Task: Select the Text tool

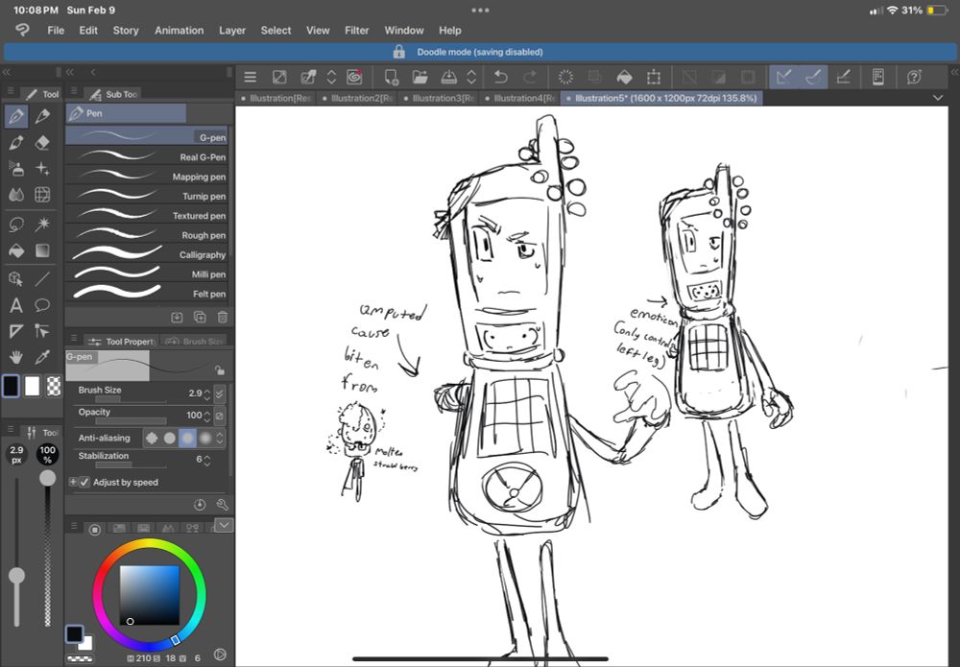Action: (16, 305)
